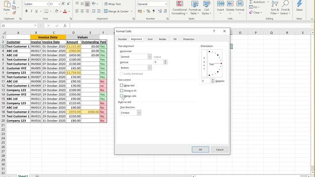
Task: Open the font name Calibri dropdown
Action: (x=47, y=4)
